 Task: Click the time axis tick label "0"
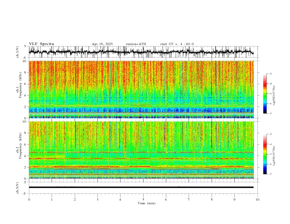29,199
